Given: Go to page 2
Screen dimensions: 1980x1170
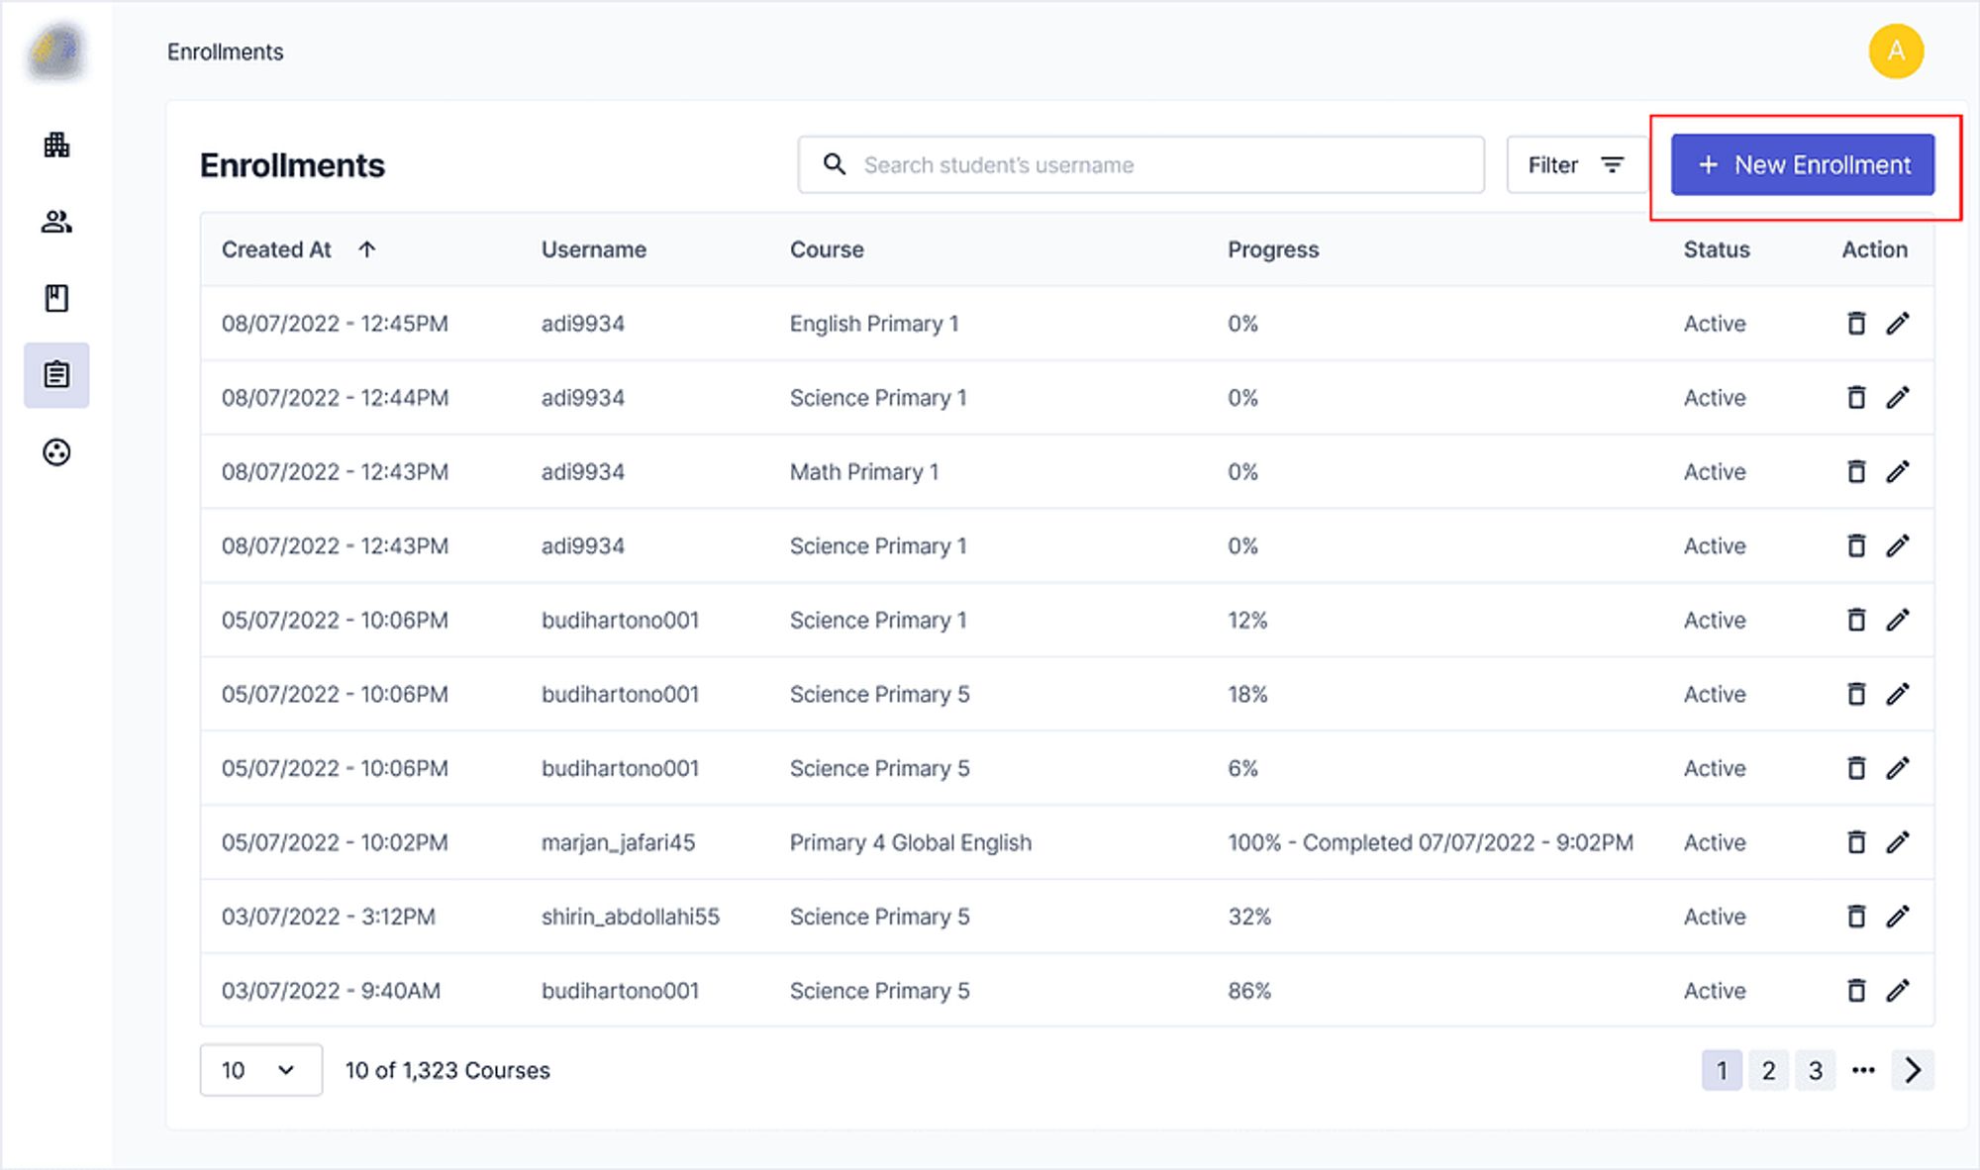Looking at the screenshot, I should coord(1768,1070).
